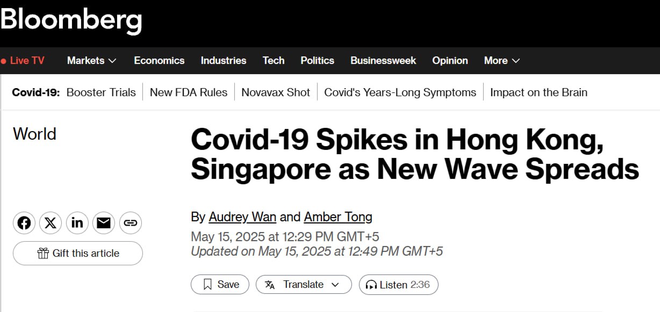
Task: Share article via X icon
Action: (x=51, y=223)
